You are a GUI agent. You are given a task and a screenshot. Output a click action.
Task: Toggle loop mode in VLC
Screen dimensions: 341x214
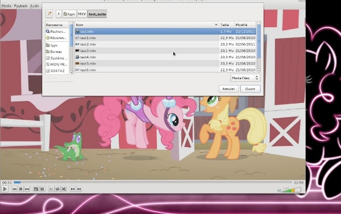tap(57, 189)
